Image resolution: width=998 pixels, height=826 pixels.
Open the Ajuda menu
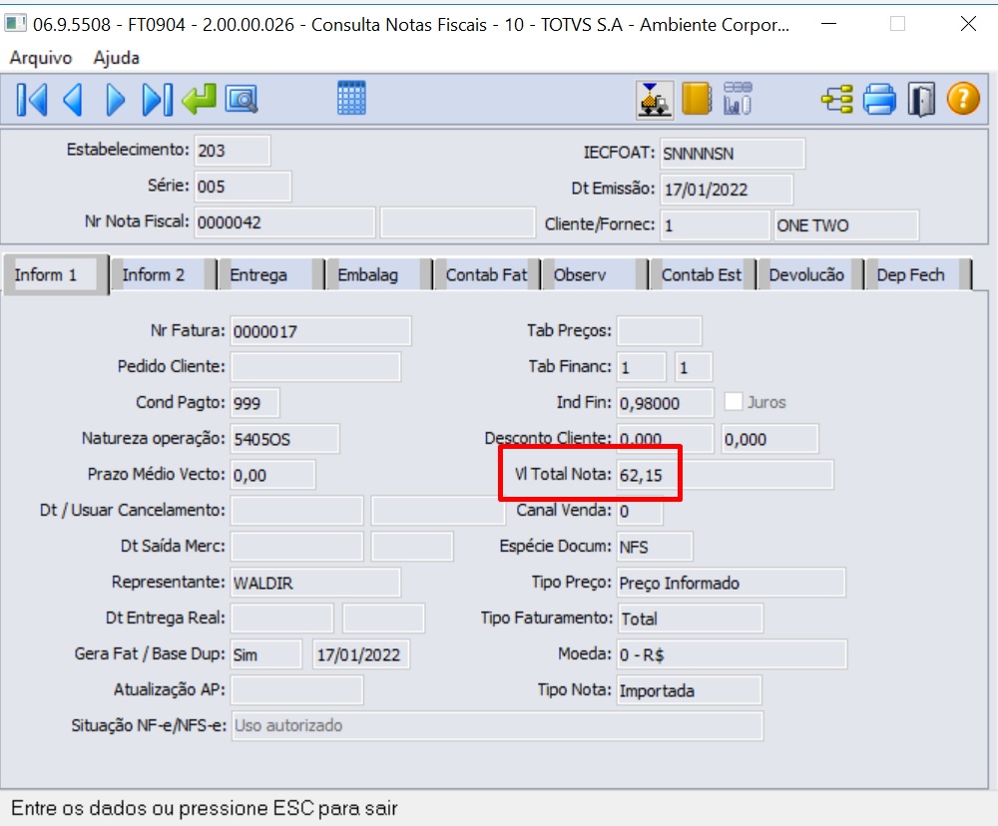(x=117, y=58)
